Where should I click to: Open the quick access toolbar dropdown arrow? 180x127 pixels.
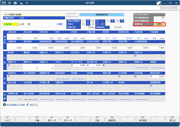click(x=27, y=3)
